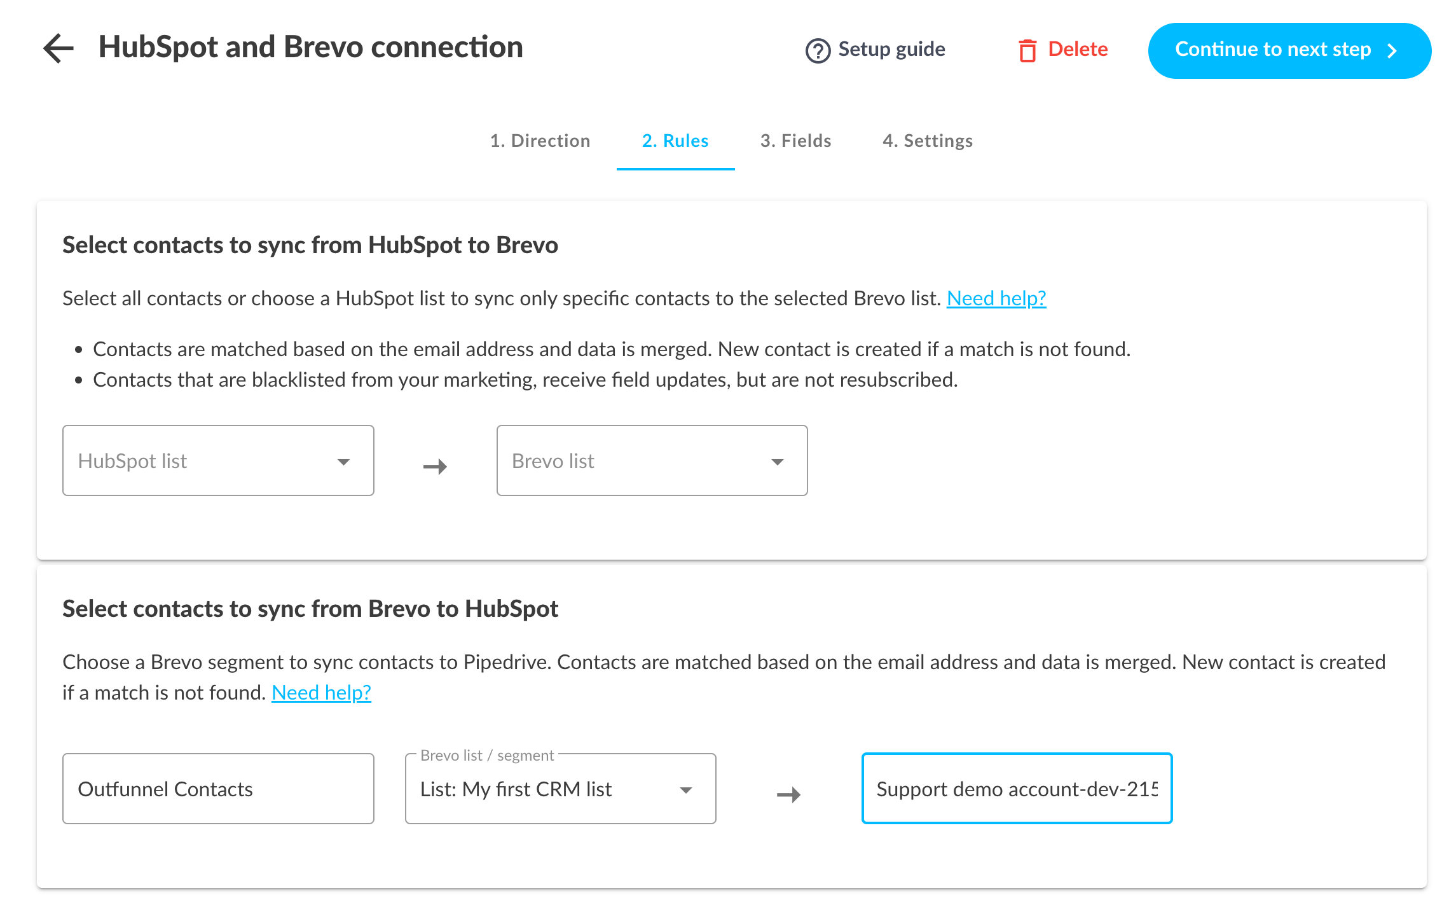Expand the Brevo list / segment dropdown

click(x=560, y=789)
